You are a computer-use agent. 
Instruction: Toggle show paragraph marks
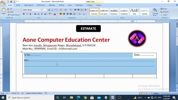pos(86,10)
